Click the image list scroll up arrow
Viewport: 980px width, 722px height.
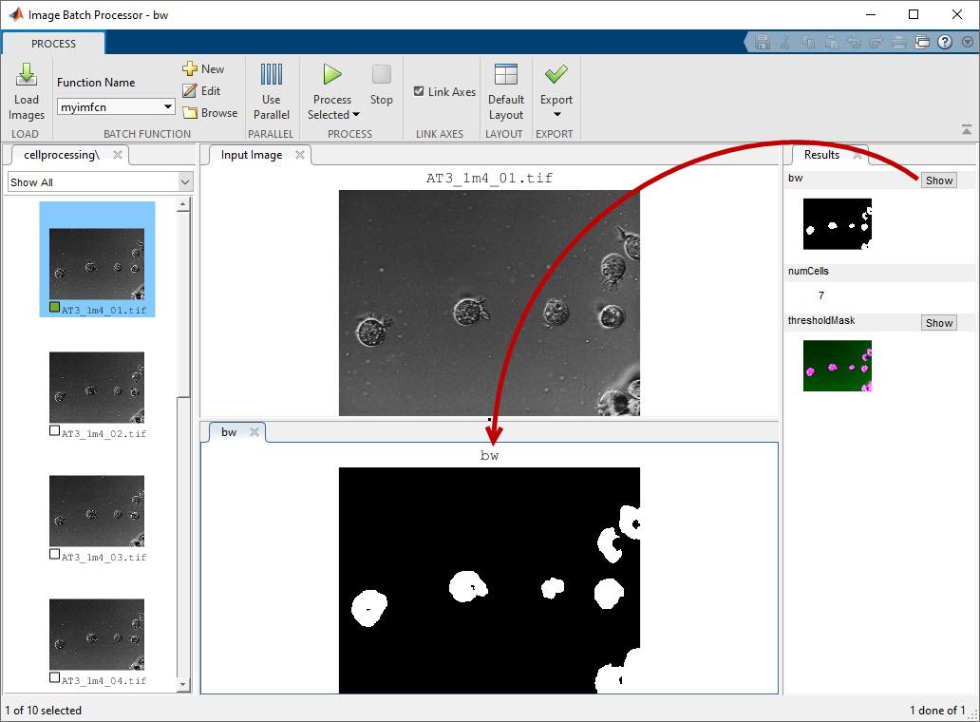pyautogui.click(x=183, y=204)
